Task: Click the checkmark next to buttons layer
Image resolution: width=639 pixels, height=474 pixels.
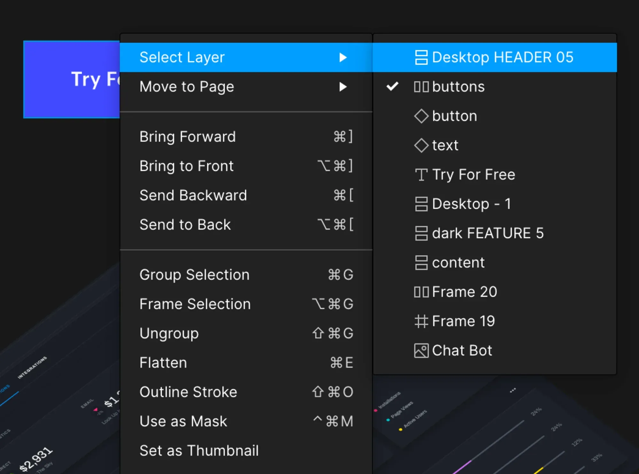Action: pos(393,86)
